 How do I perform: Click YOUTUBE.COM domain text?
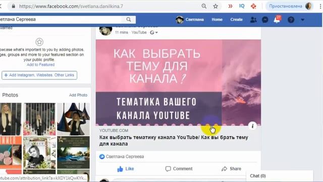point(114,130)
